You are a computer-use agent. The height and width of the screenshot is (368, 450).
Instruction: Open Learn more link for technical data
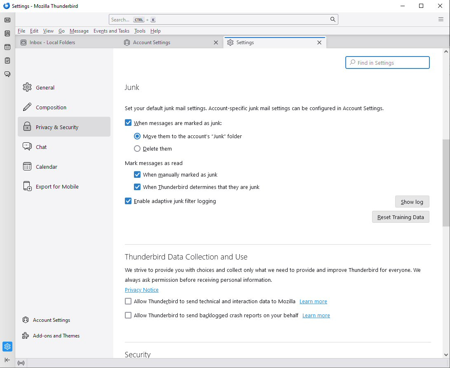point(313,301)
